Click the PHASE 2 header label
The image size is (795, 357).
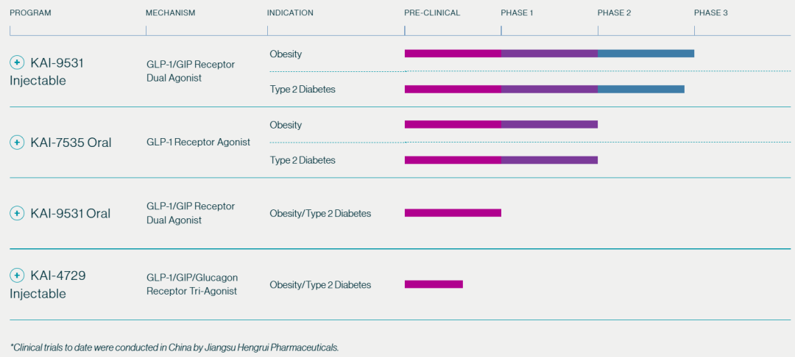[x=614, y=13]
